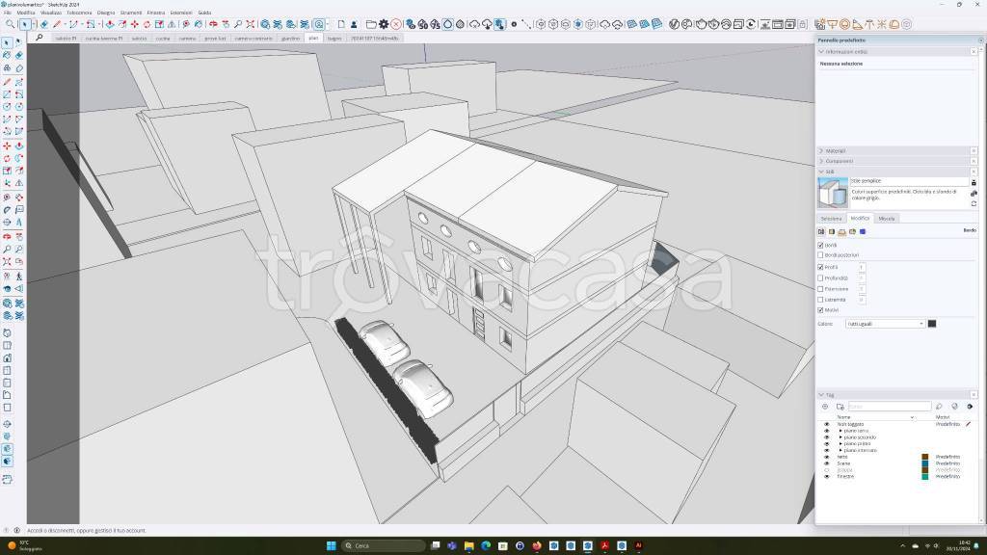987x555 pixels.
Task: Expand the piano terra tag folder
Action: coord(840,431)
